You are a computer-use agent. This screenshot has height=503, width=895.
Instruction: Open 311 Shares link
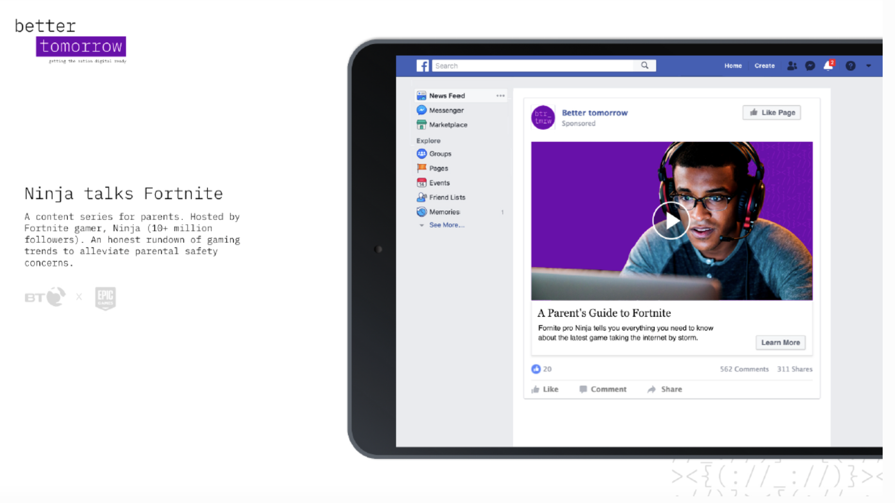pos(795,369)
